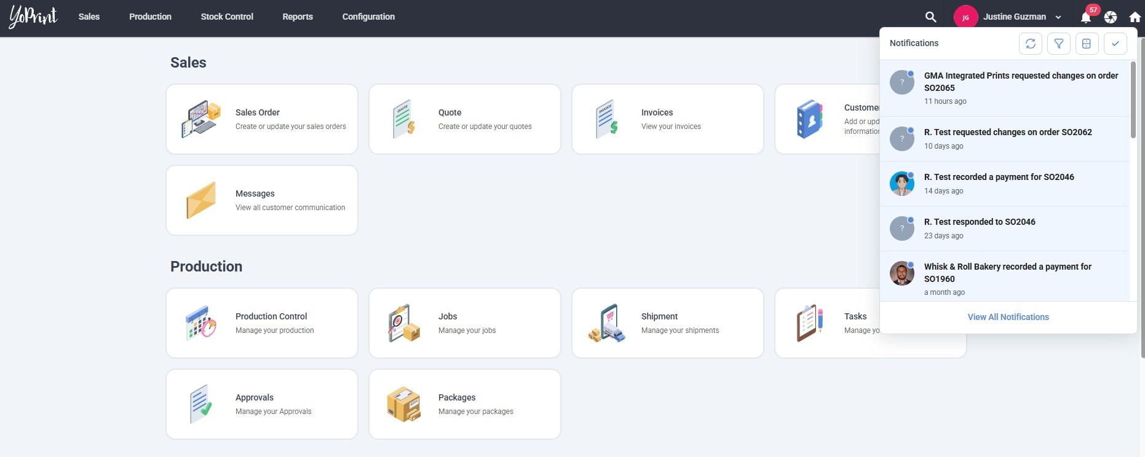Open the Reports menu
The height and width of the screenshot is (457, 1145).
pos(298,17)
